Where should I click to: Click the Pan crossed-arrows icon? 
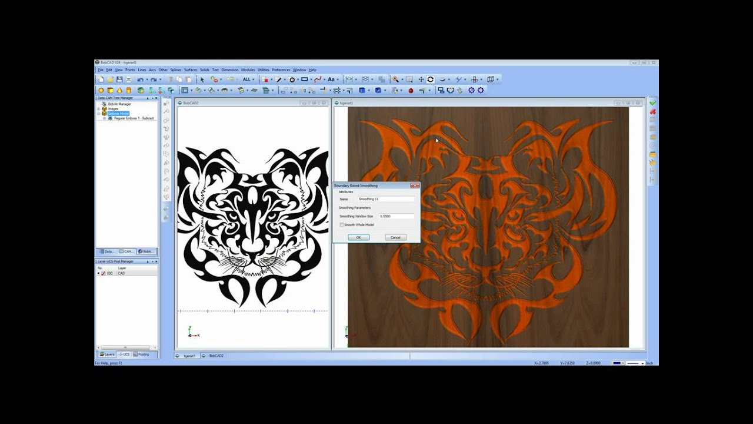pyautogui.click(x=421, y=79)
